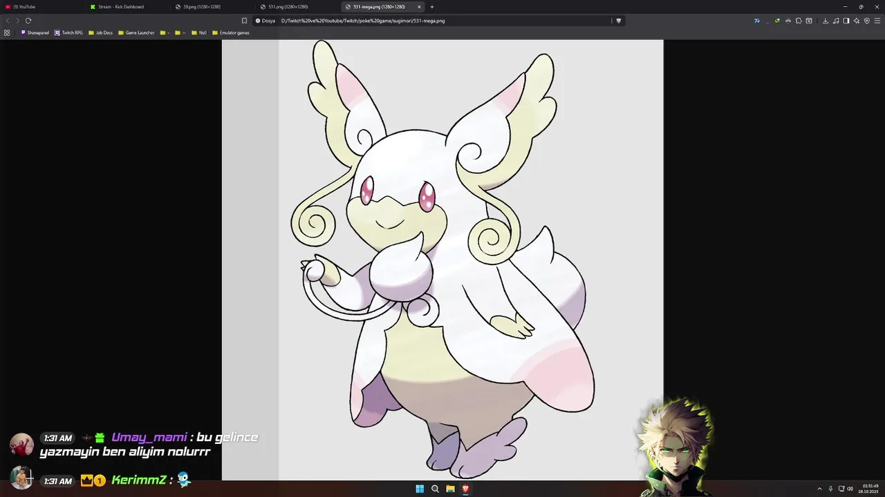Click the Mega Audino image
The width and height of the screenshot is (885, 497).
point(442,260)
